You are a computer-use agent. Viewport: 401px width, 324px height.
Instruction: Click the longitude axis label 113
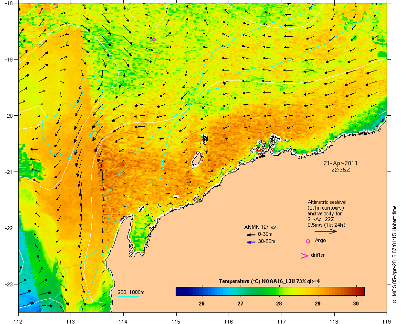click(x=71, y=321)
